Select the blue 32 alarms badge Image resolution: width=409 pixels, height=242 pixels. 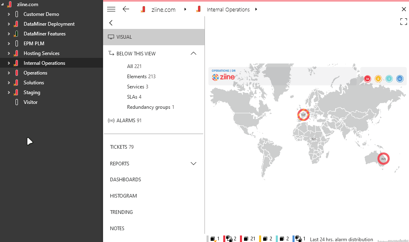coord(400,79)
